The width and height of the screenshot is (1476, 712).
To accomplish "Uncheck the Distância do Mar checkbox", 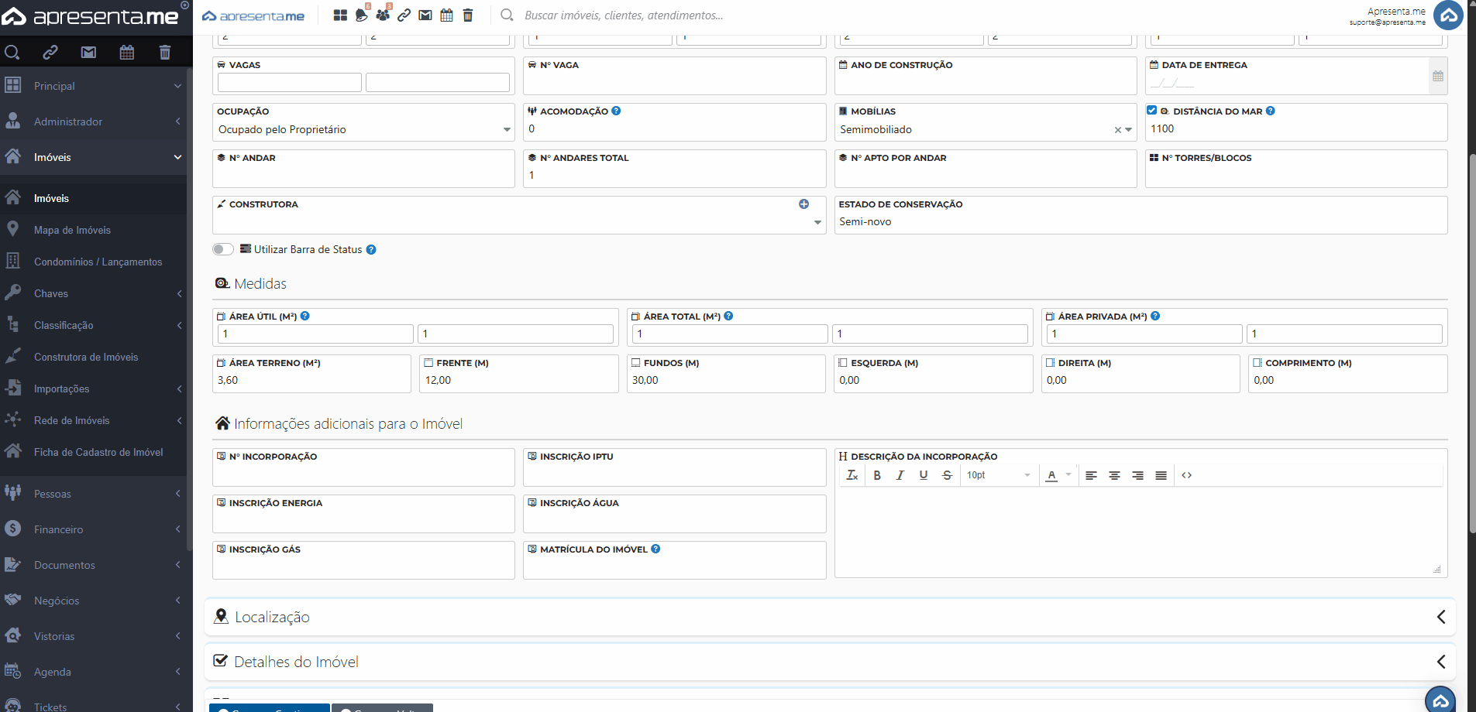I will 1152,111.
